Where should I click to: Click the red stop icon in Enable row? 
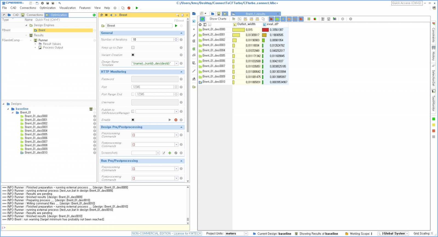176,120
